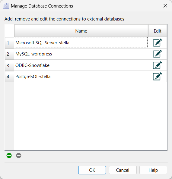Screen dimensions: 172x179
Task: Open Help for database connections
Action: 153,170
